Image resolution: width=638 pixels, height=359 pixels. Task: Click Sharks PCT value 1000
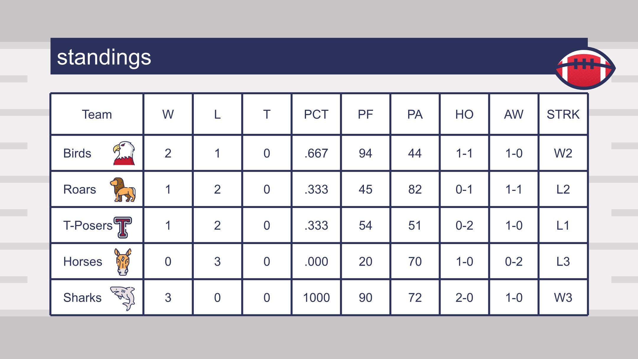coord(316,298)
